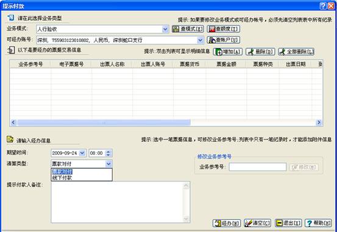Add a record with 增加 button
The image size is (337, 232).
pos(227,52)
